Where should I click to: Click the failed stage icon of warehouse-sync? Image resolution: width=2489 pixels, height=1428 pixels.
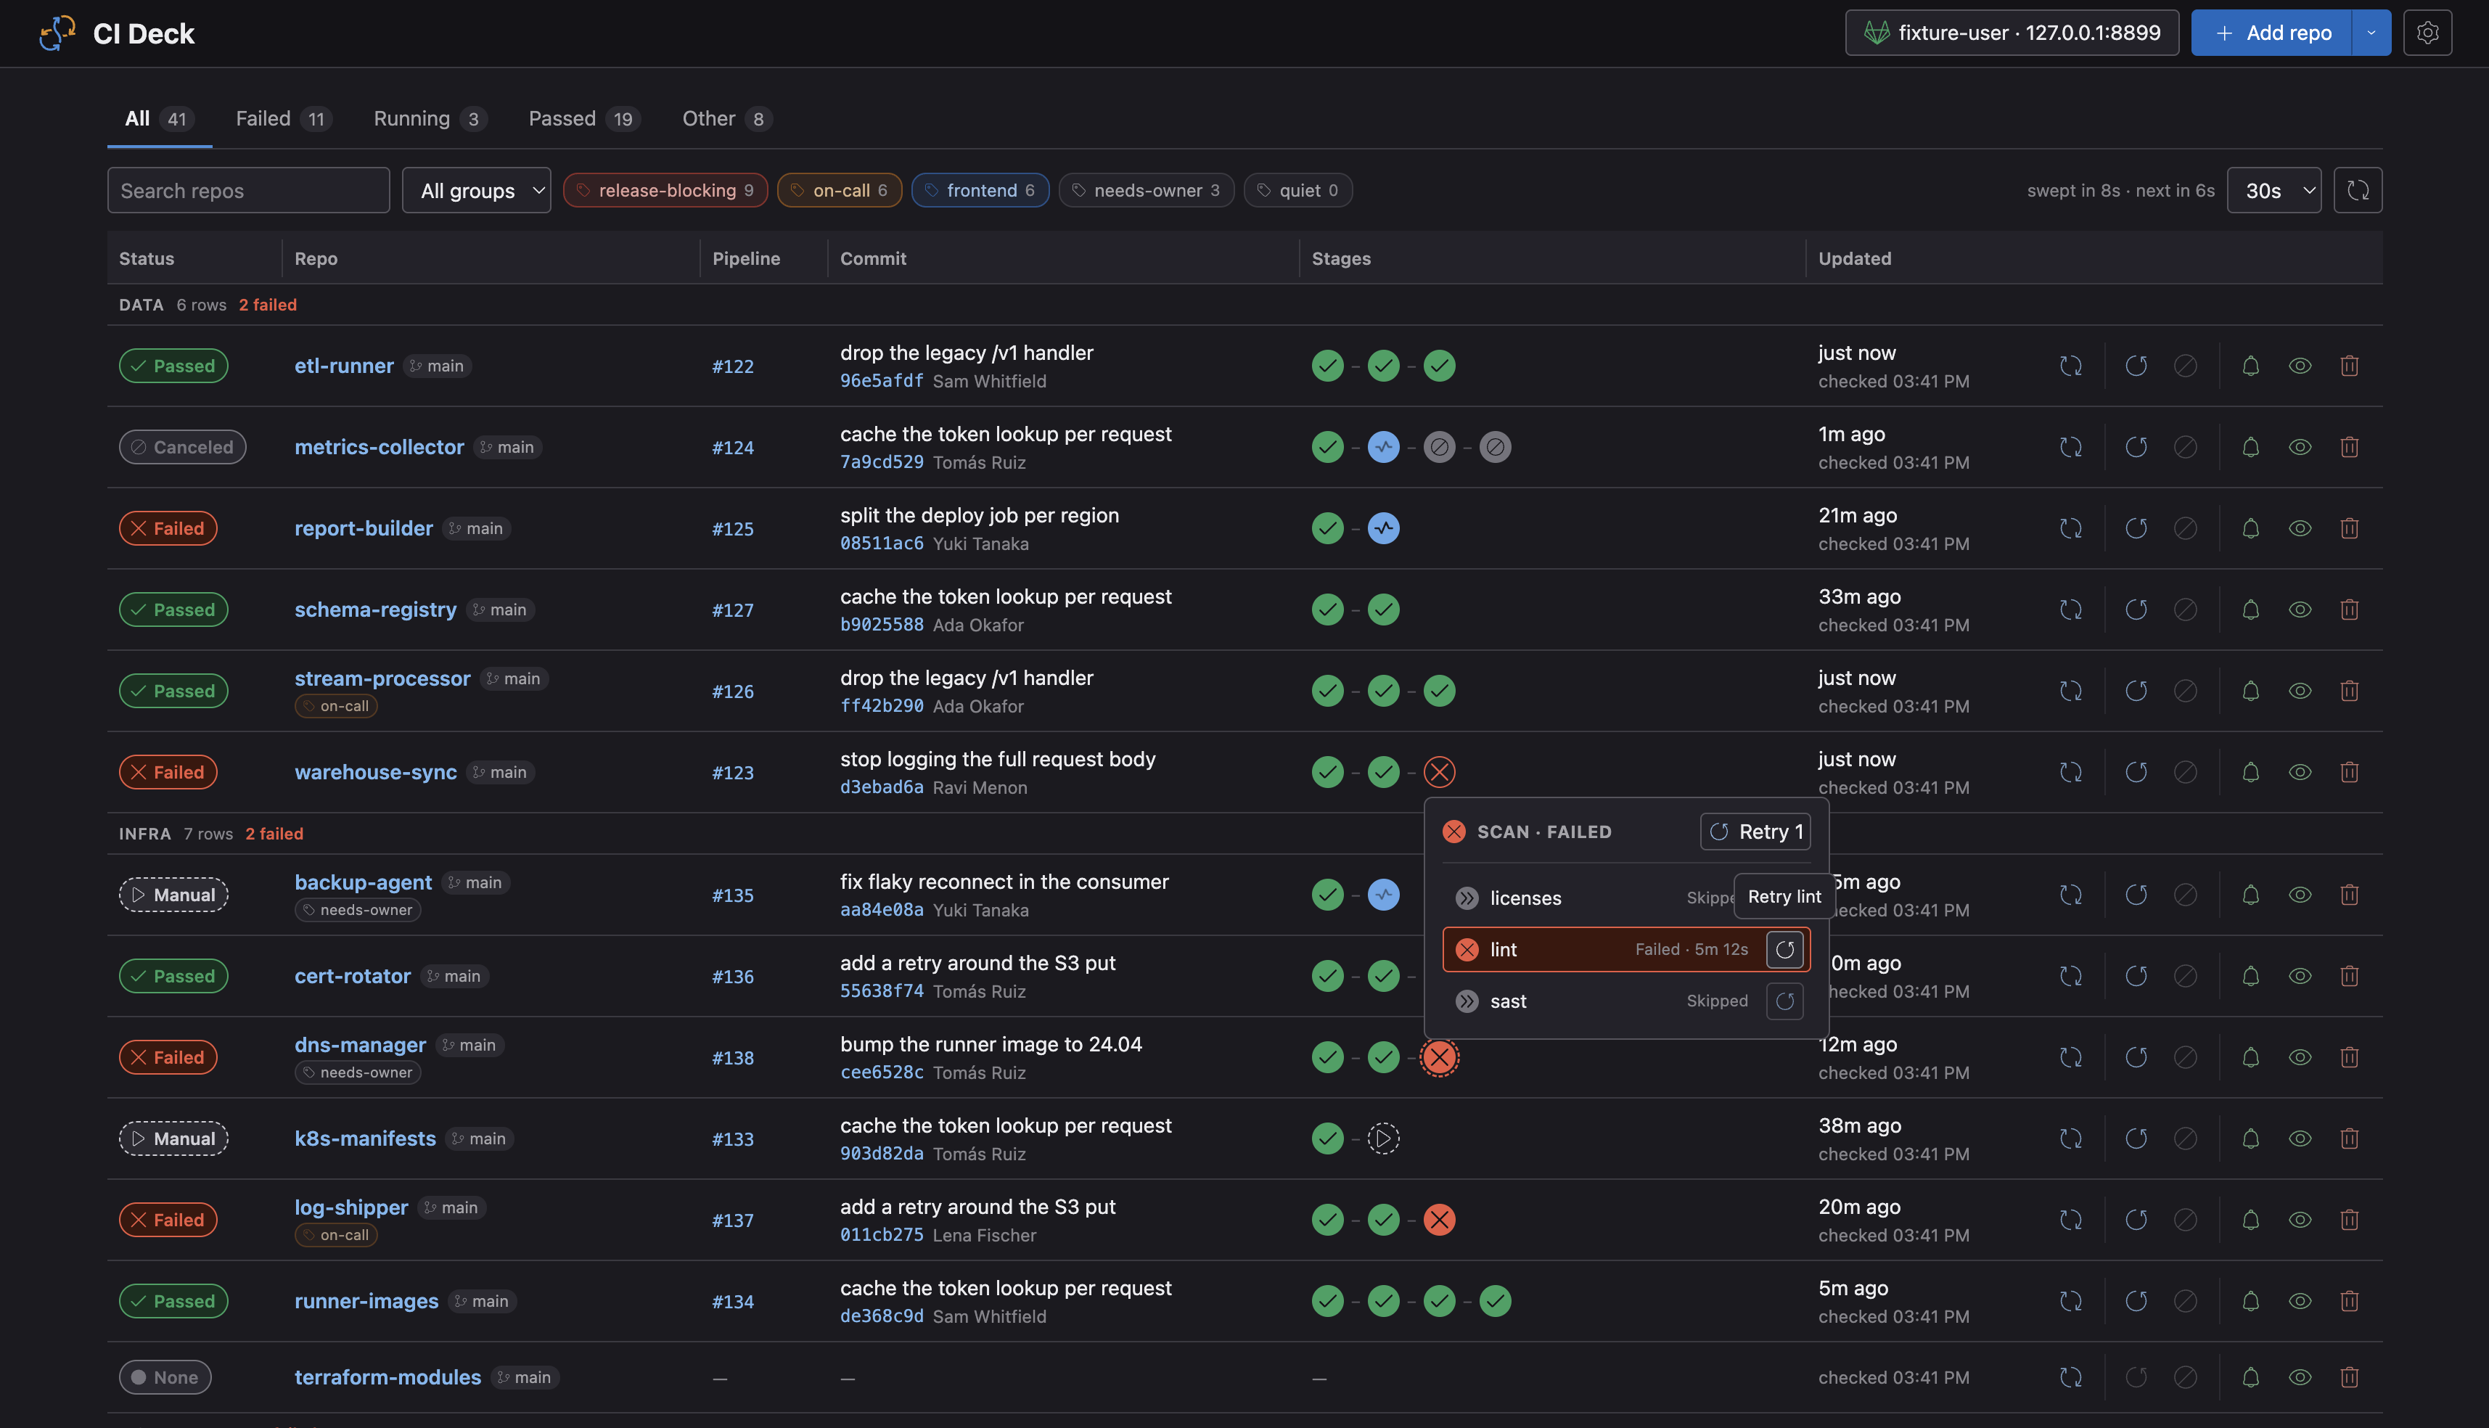pos(1439,773)
